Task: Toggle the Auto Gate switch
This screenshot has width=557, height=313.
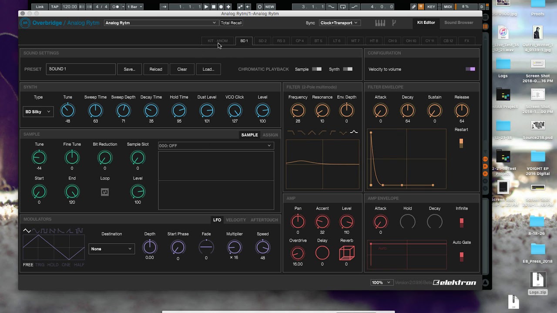Action: pos(462,256)
